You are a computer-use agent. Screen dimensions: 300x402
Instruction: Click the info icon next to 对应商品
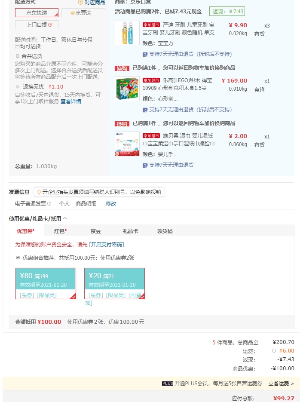pos(80,3)
